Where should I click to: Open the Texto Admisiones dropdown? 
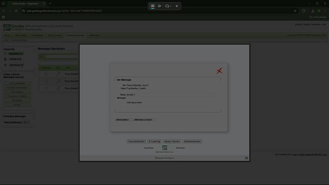(26, 122)
